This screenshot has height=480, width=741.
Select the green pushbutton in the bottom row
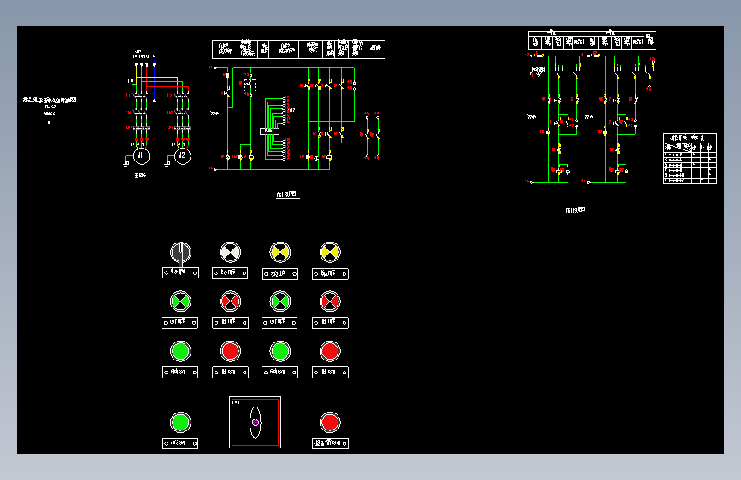point(180,423)
